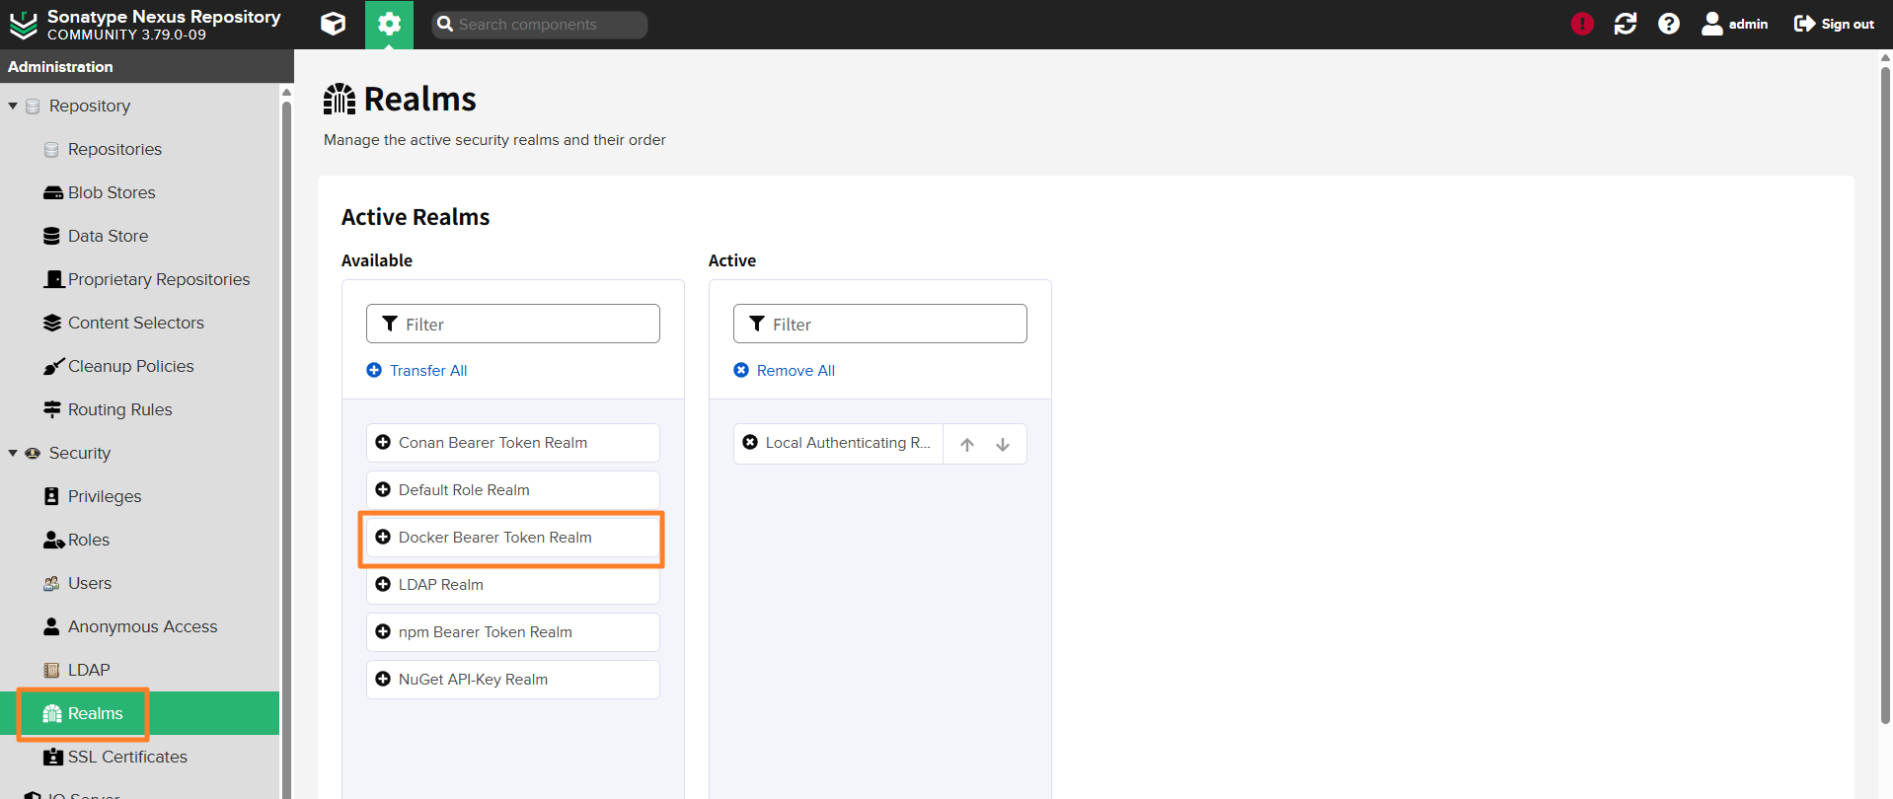Add npm Bearer Token Realm
Screen dimensions: 1893x799
click(x=513, y=632)
